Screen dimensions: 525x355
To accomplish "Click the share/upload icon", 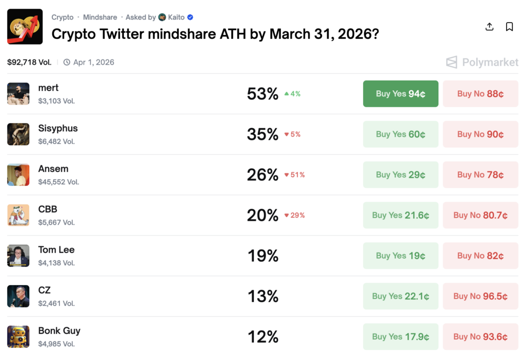I will coord(490,27).
